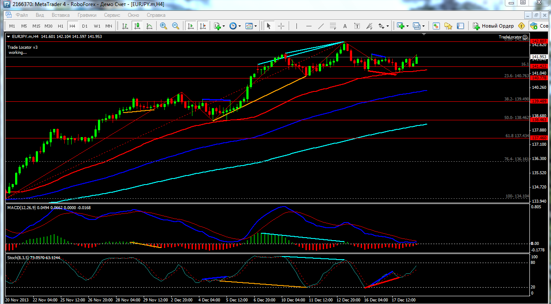
Task: Switch chart to bar chart mode
Action: pos(125,26)
